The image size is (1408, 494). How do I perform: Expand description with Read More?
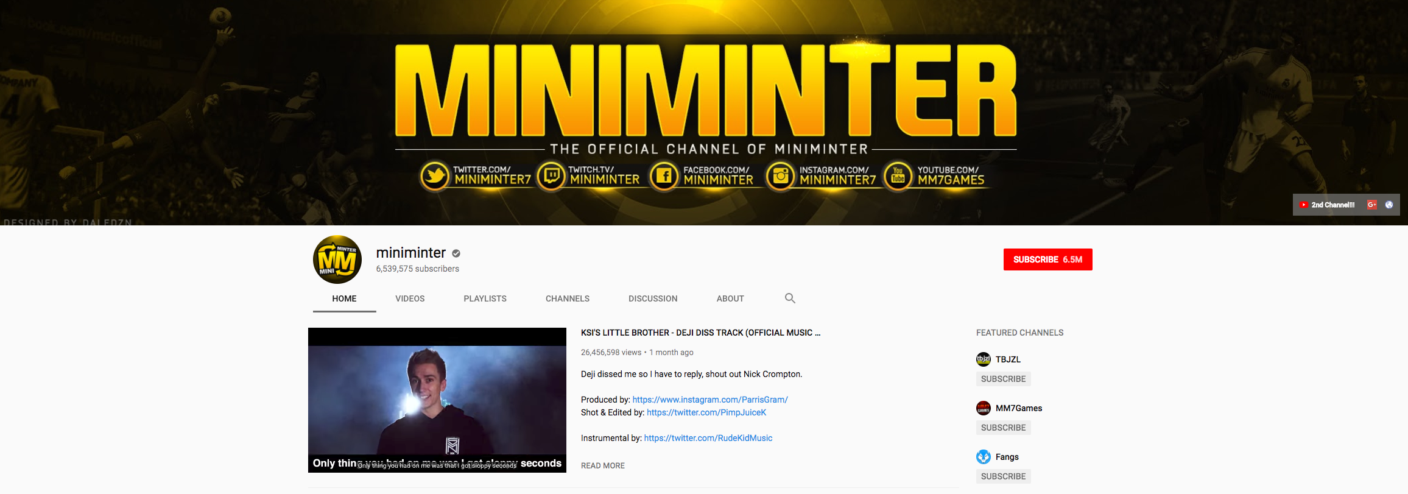pos(603,465)
